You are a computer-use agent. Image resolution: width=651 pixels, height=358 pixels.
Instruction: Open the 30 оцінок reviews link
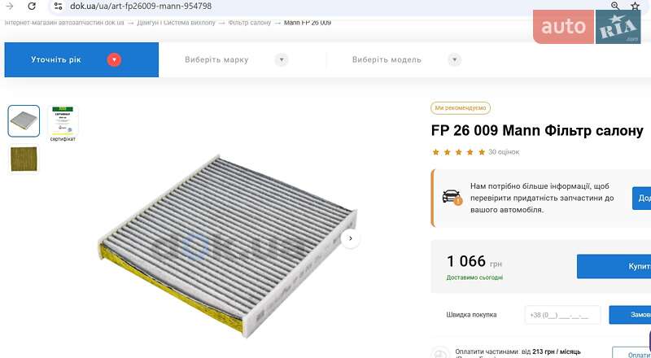504,152
